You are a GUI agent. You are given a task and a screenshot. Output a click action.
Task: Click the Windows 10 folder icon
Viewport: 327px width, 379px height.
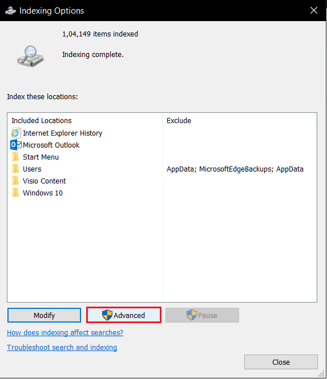point(15,193)
